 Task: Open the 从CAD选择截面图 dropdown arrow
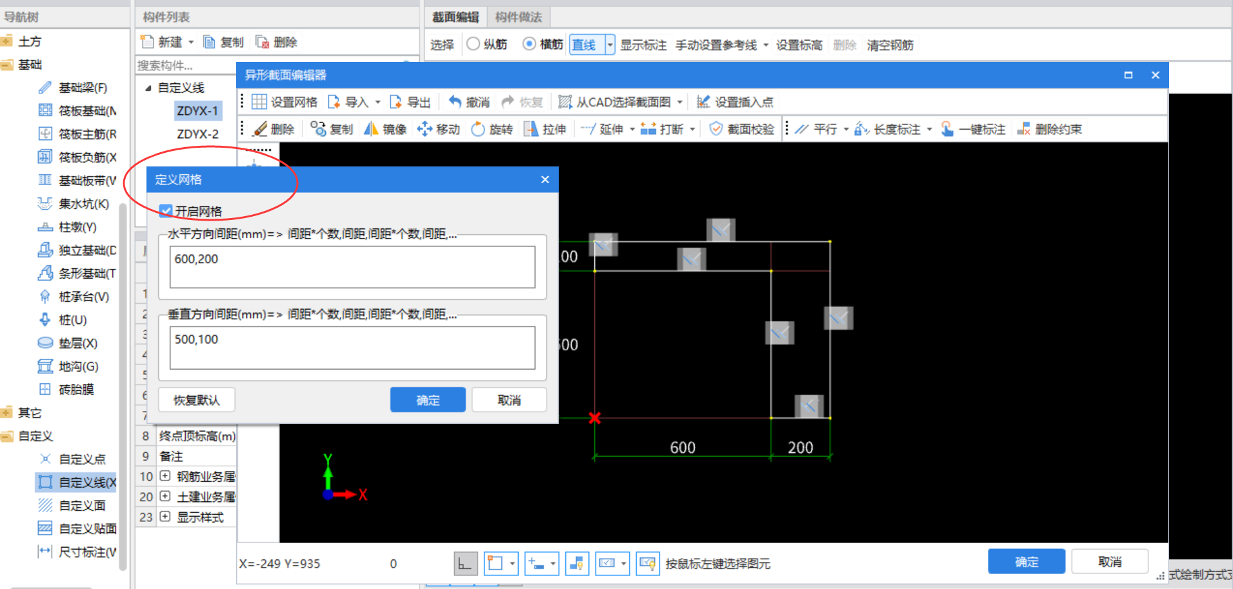(679, 102)
